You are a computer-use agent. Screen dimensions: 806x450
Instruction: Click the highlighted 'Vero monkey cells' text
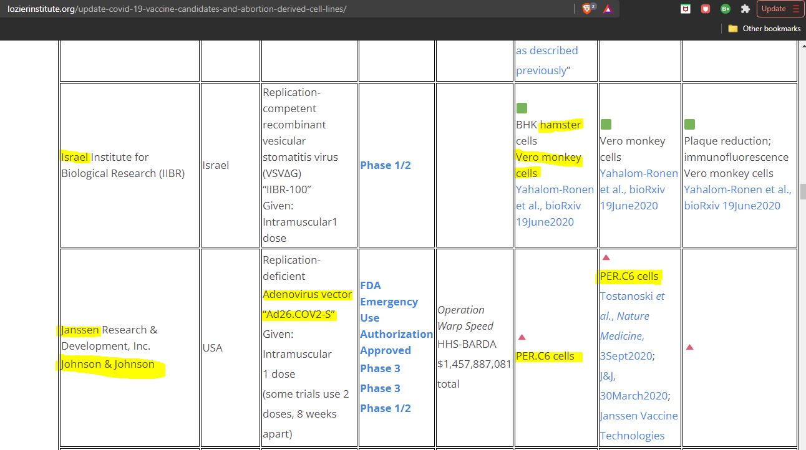[548, 165]
